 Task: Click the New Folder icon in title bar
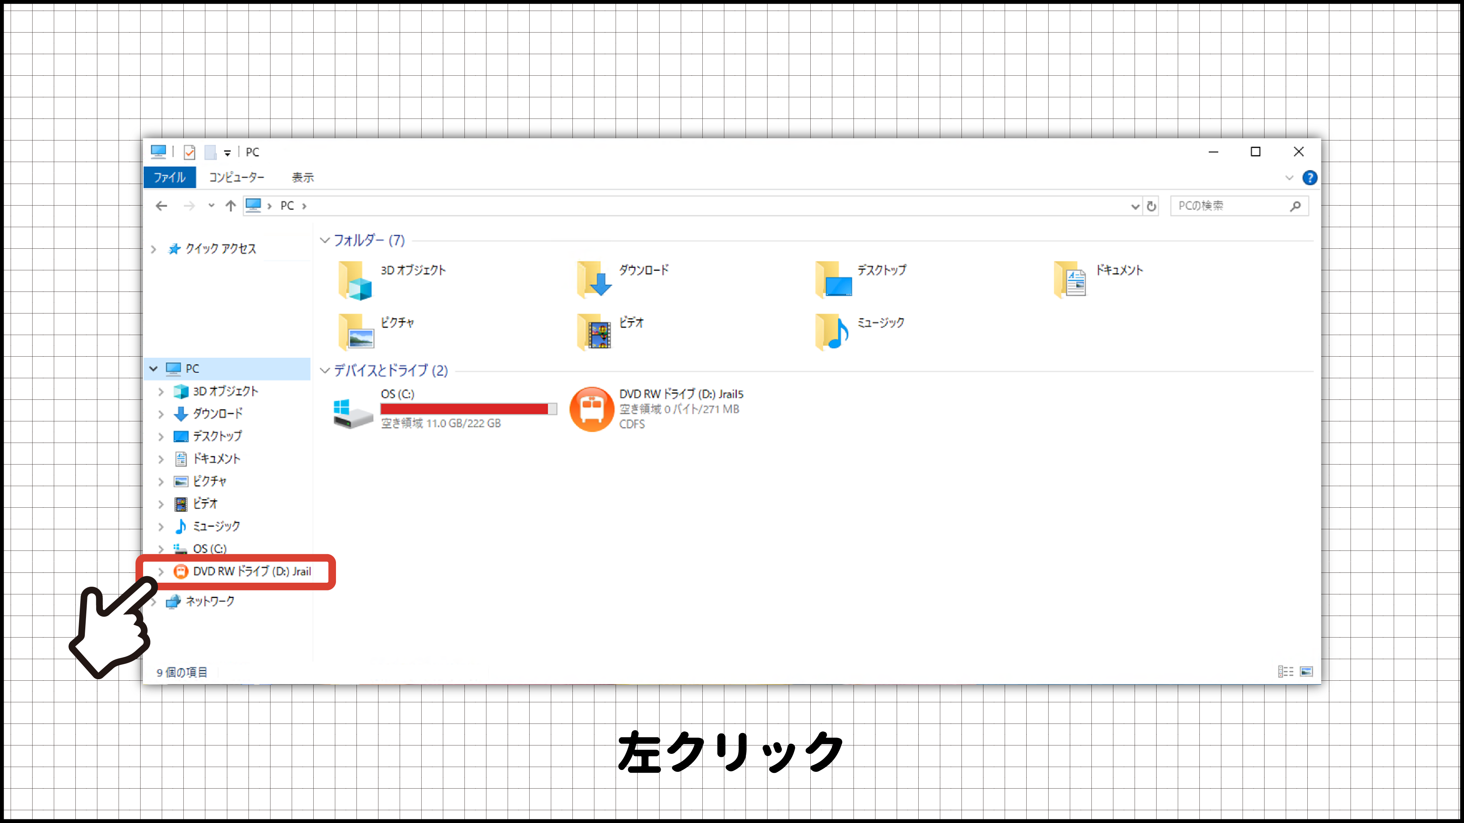tap(210, 152)
